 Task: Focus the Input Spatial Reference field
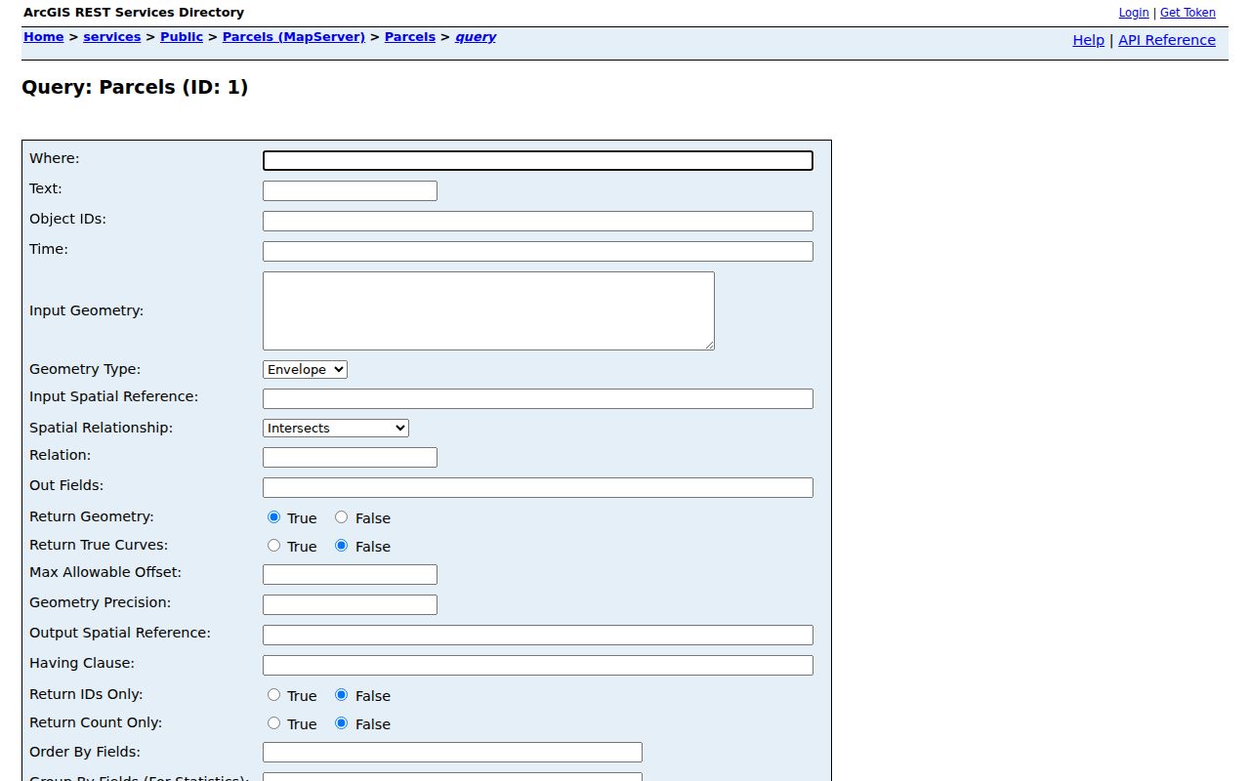pos(538,398)
